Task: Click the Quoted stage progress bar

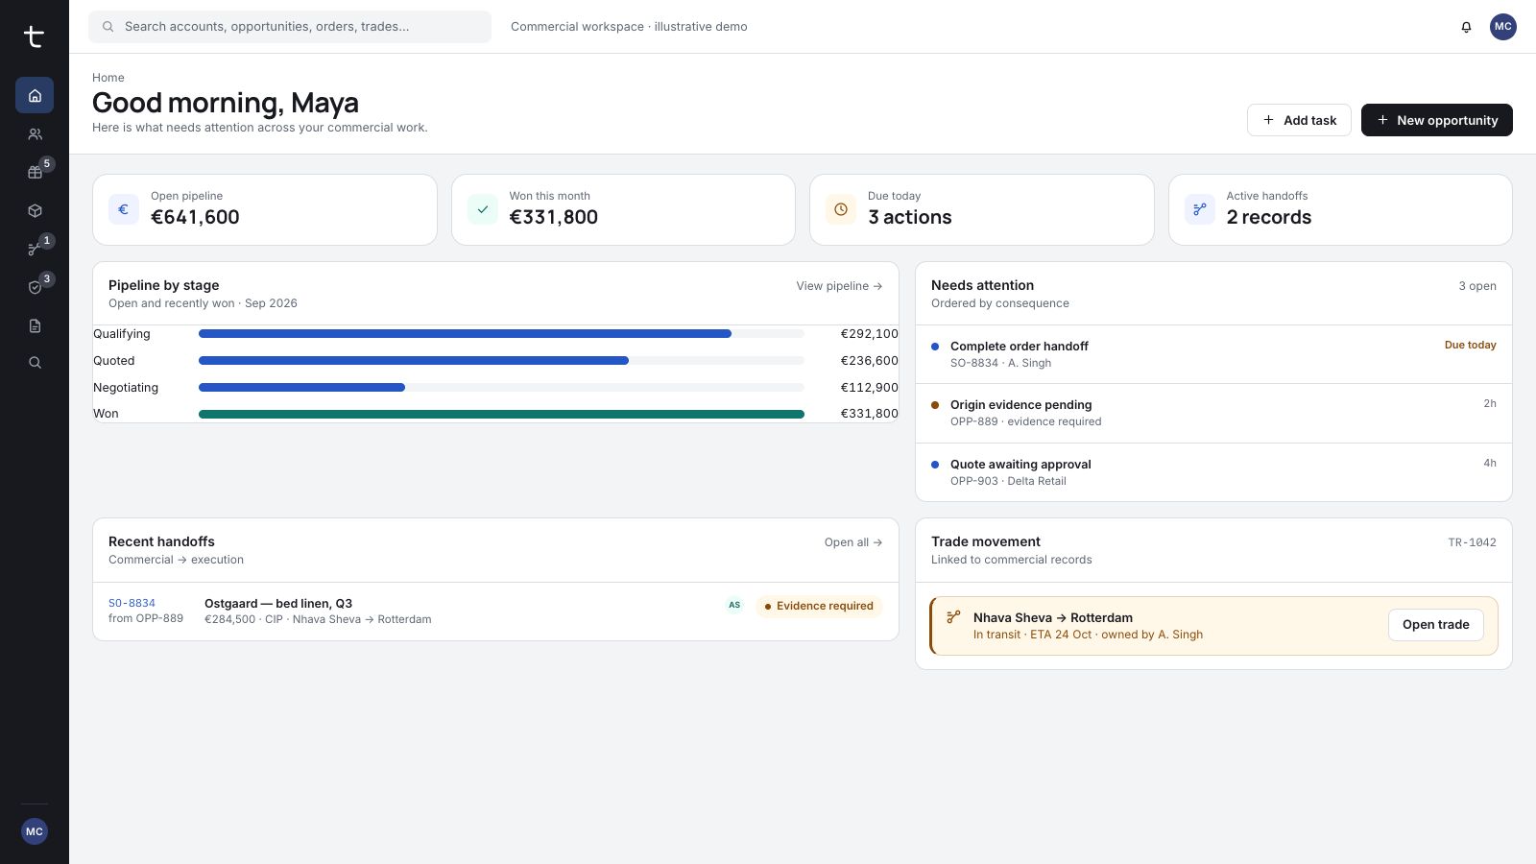Action: click(x=501, y=361)
